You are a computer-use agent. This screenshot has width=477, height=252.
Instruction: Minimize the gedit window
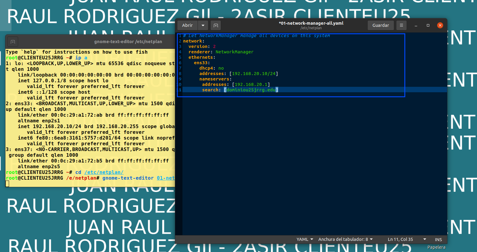(416, 25)
